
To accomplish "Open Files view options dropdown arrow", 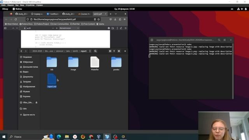I will (x=114, y=51).
